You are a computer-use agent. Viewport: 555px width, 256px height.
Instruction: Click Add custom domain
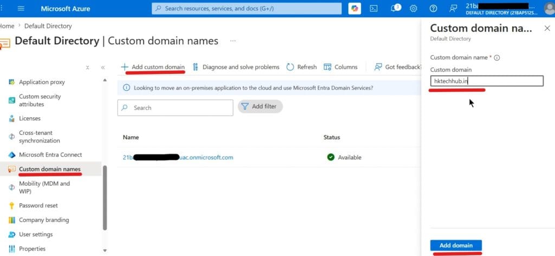coord(153,67)
